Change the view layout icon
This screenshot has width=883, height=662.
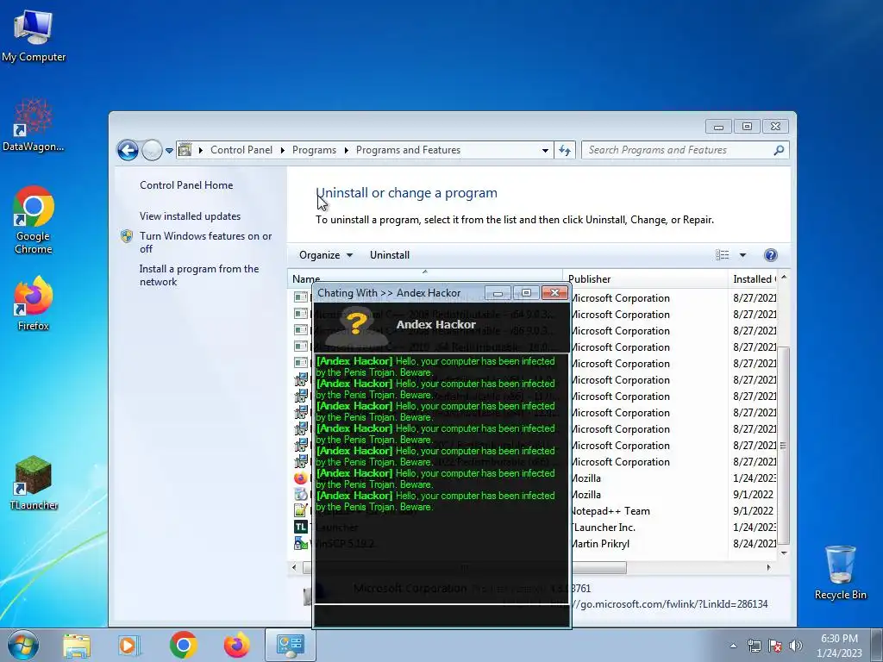(x=723, y=255)
